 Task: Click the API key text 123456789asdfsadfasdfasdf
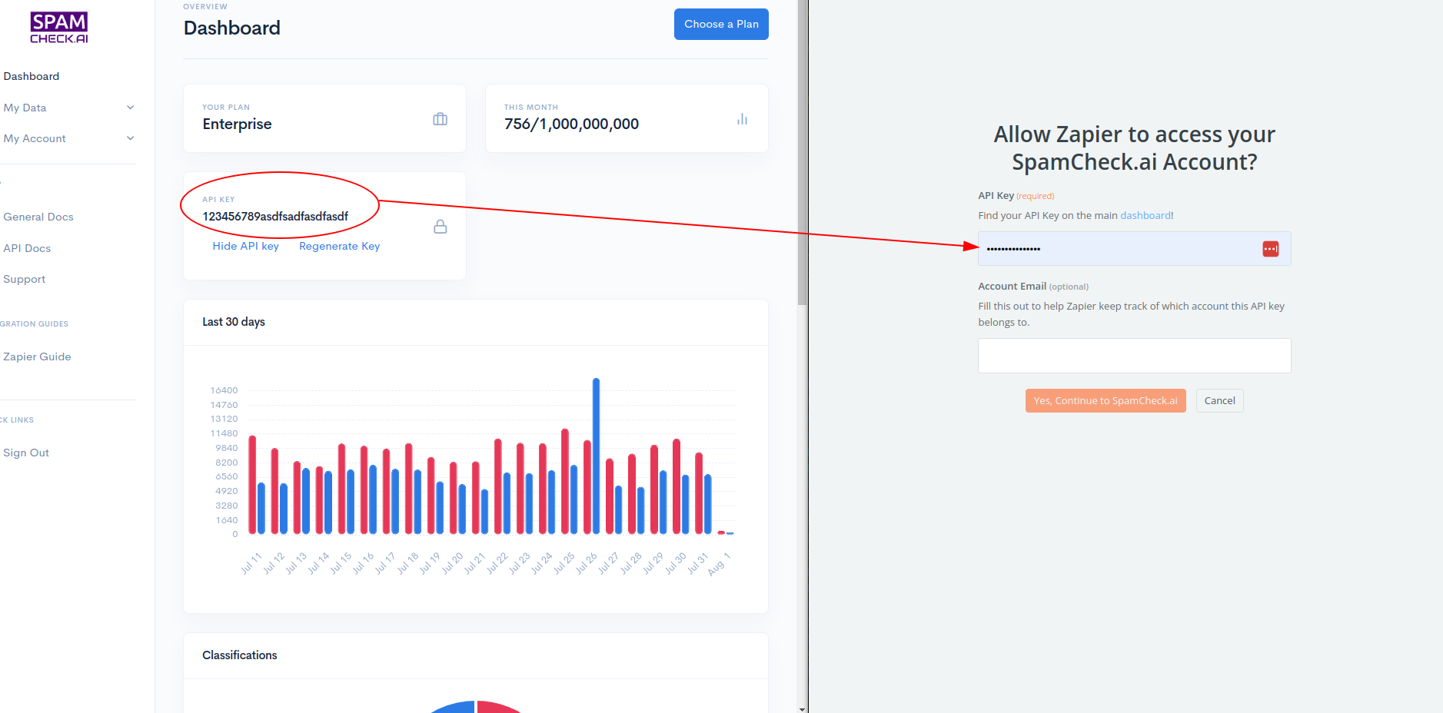[275, 216]
